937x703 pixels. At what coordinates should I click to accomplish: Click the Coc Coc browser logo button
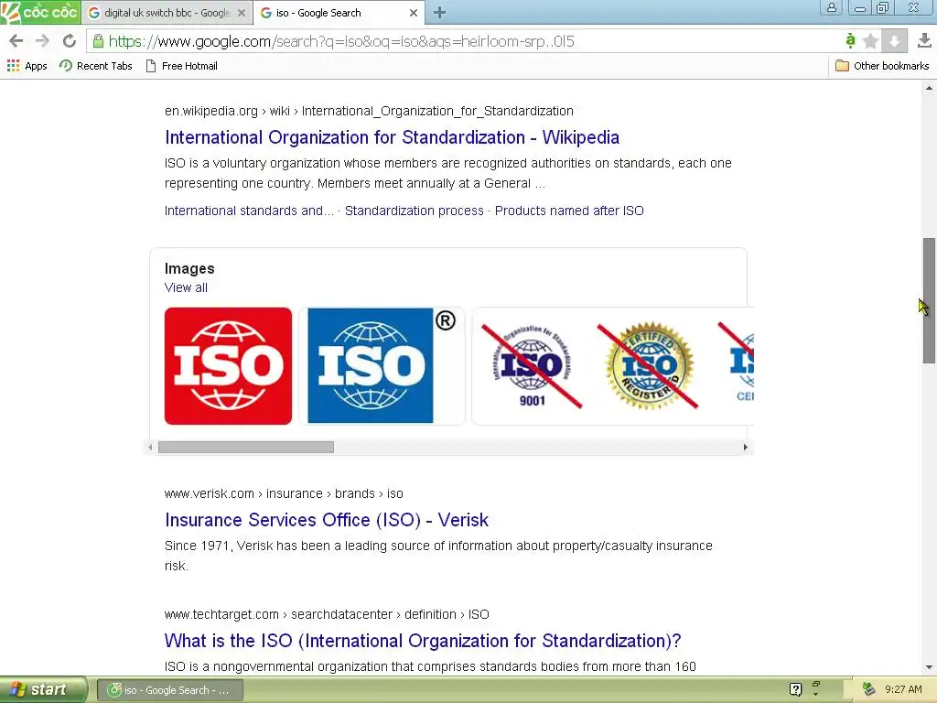click(40, 12)
